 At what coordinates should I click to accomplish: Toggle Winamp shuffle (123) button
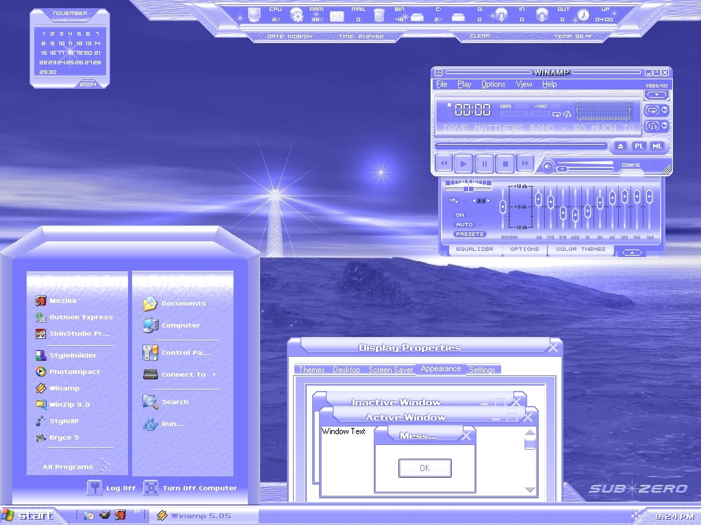(652, 126)
